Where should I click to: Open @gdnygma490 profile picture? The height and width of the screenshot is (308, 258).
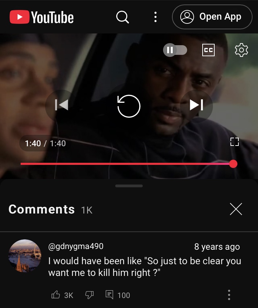click(x=25, y=256)
